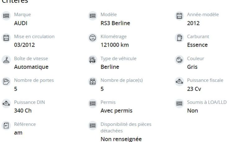
Task: Click the Puissance fiscale engine icon
Action: pos(179,82)
